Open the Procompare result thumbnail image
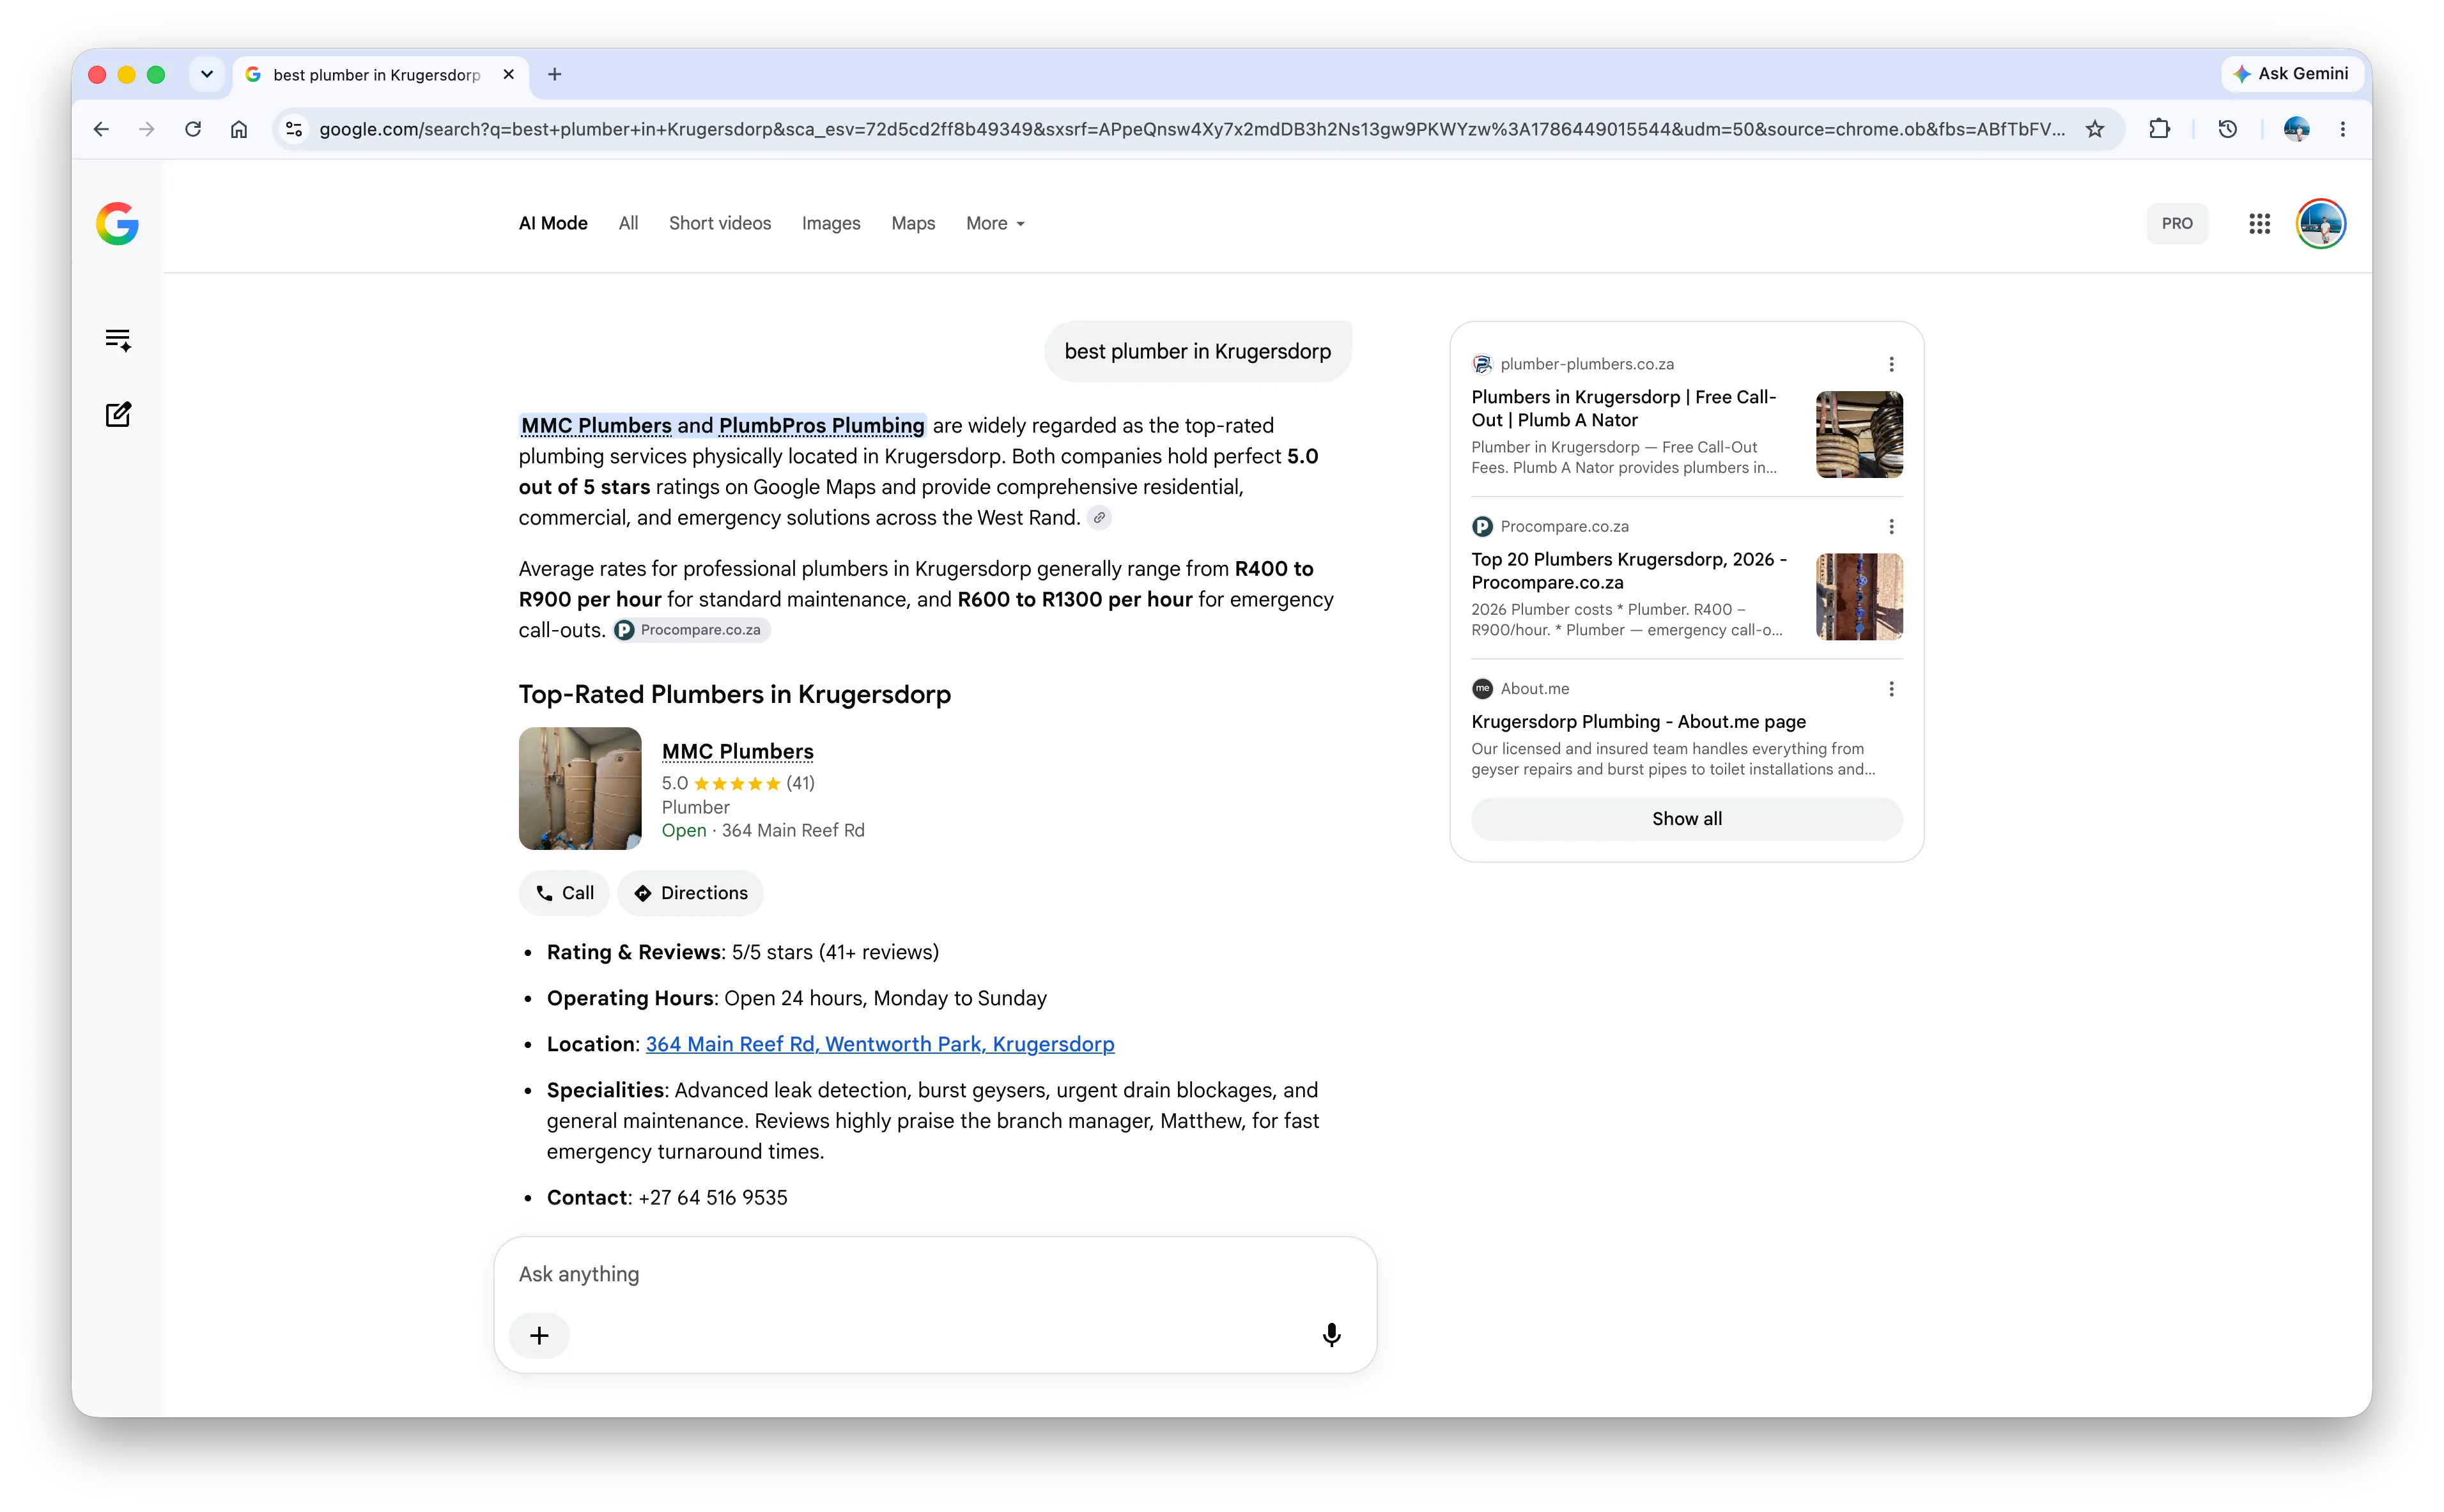 click(1859, 596)
